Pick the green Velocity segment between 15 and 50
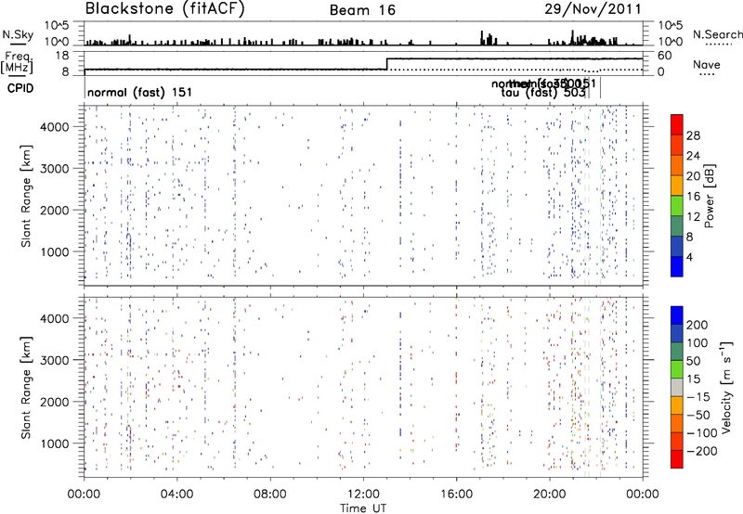743x514 pixels. point(677,369)
